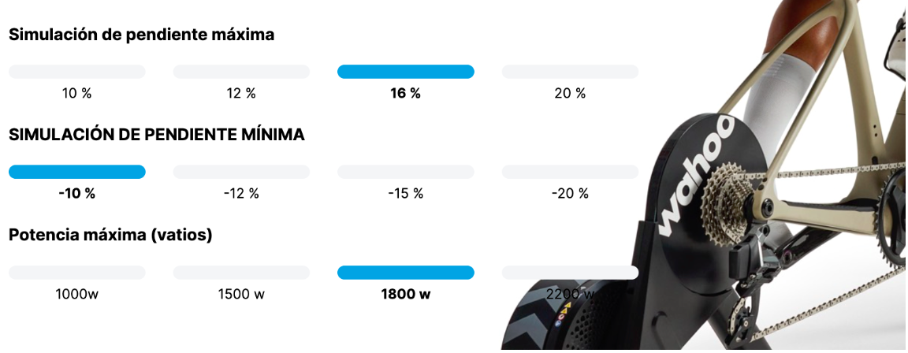Click the bold "1800 w" label

(x=405, y=295)
